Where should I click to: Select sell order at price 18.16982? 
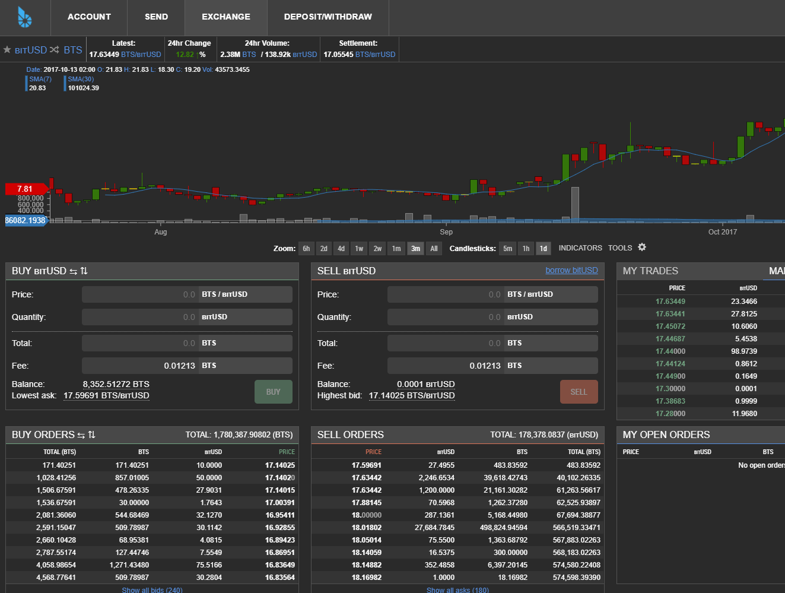(x=457, y=578)
